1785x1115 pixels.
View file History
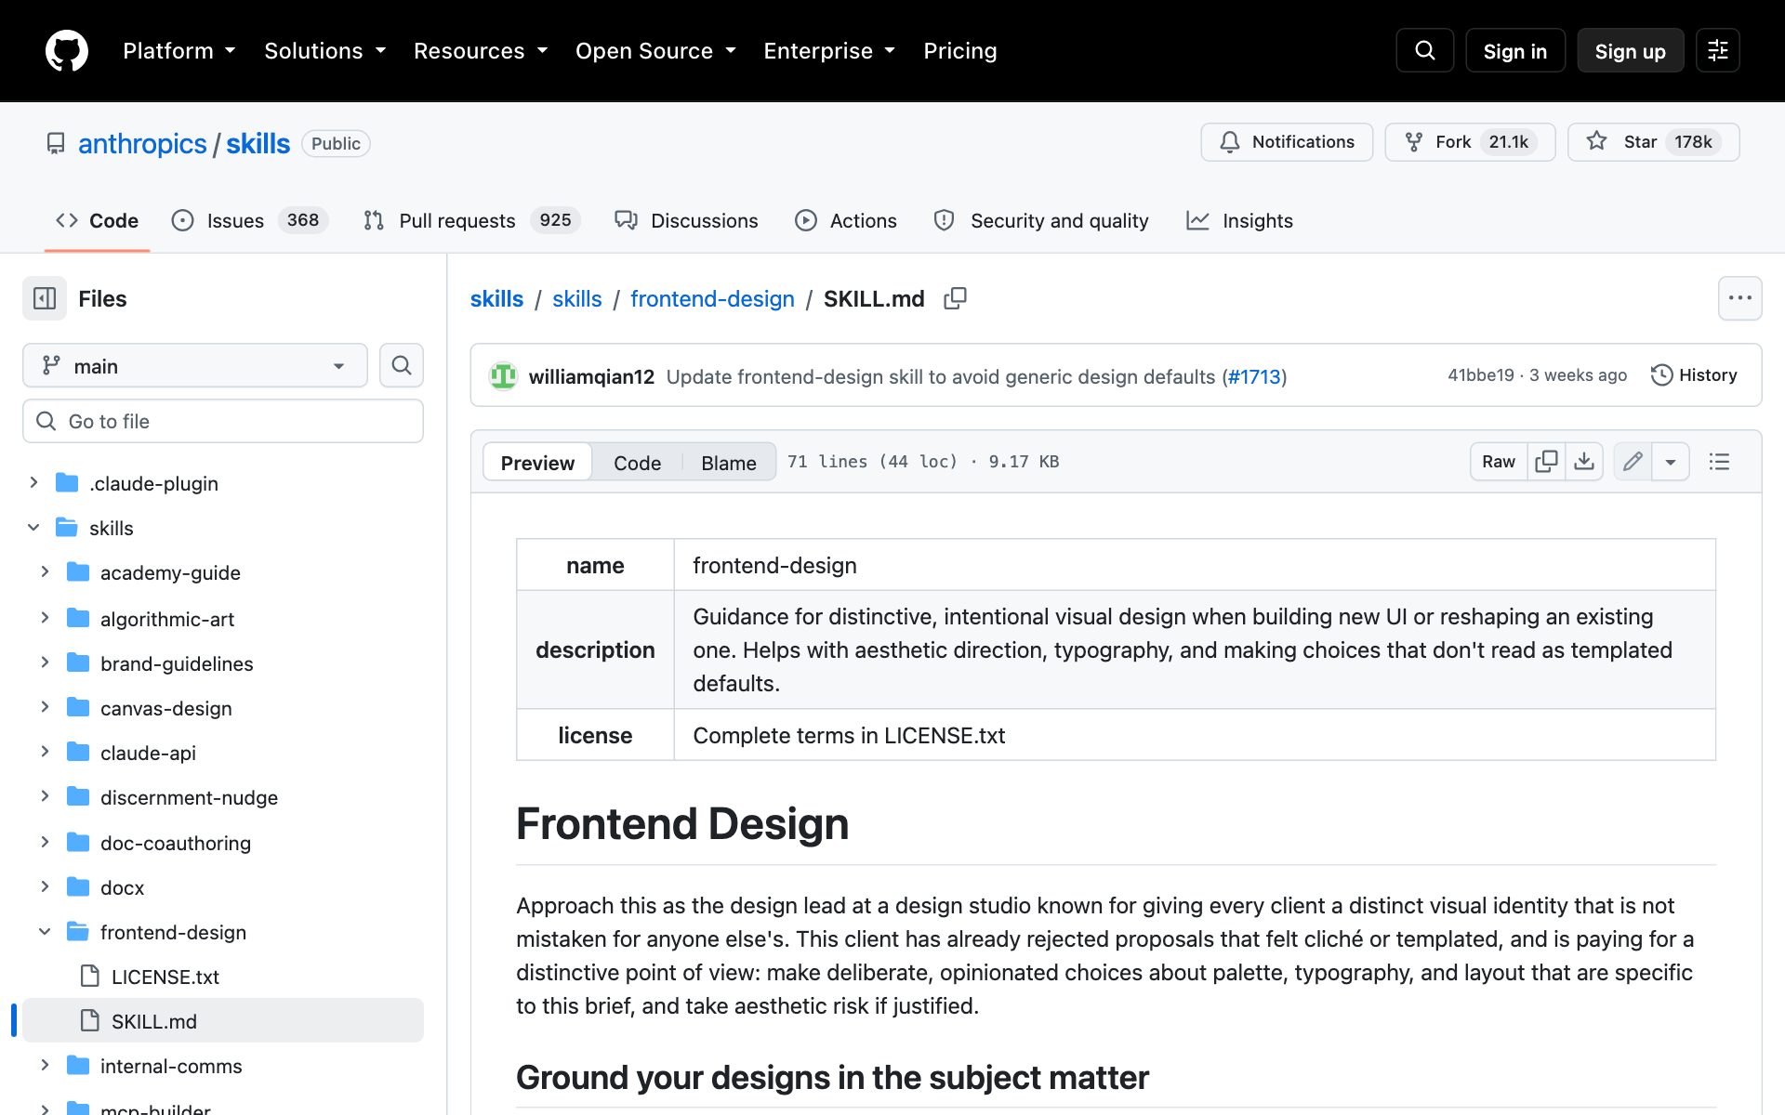(x=1694, y=375)
